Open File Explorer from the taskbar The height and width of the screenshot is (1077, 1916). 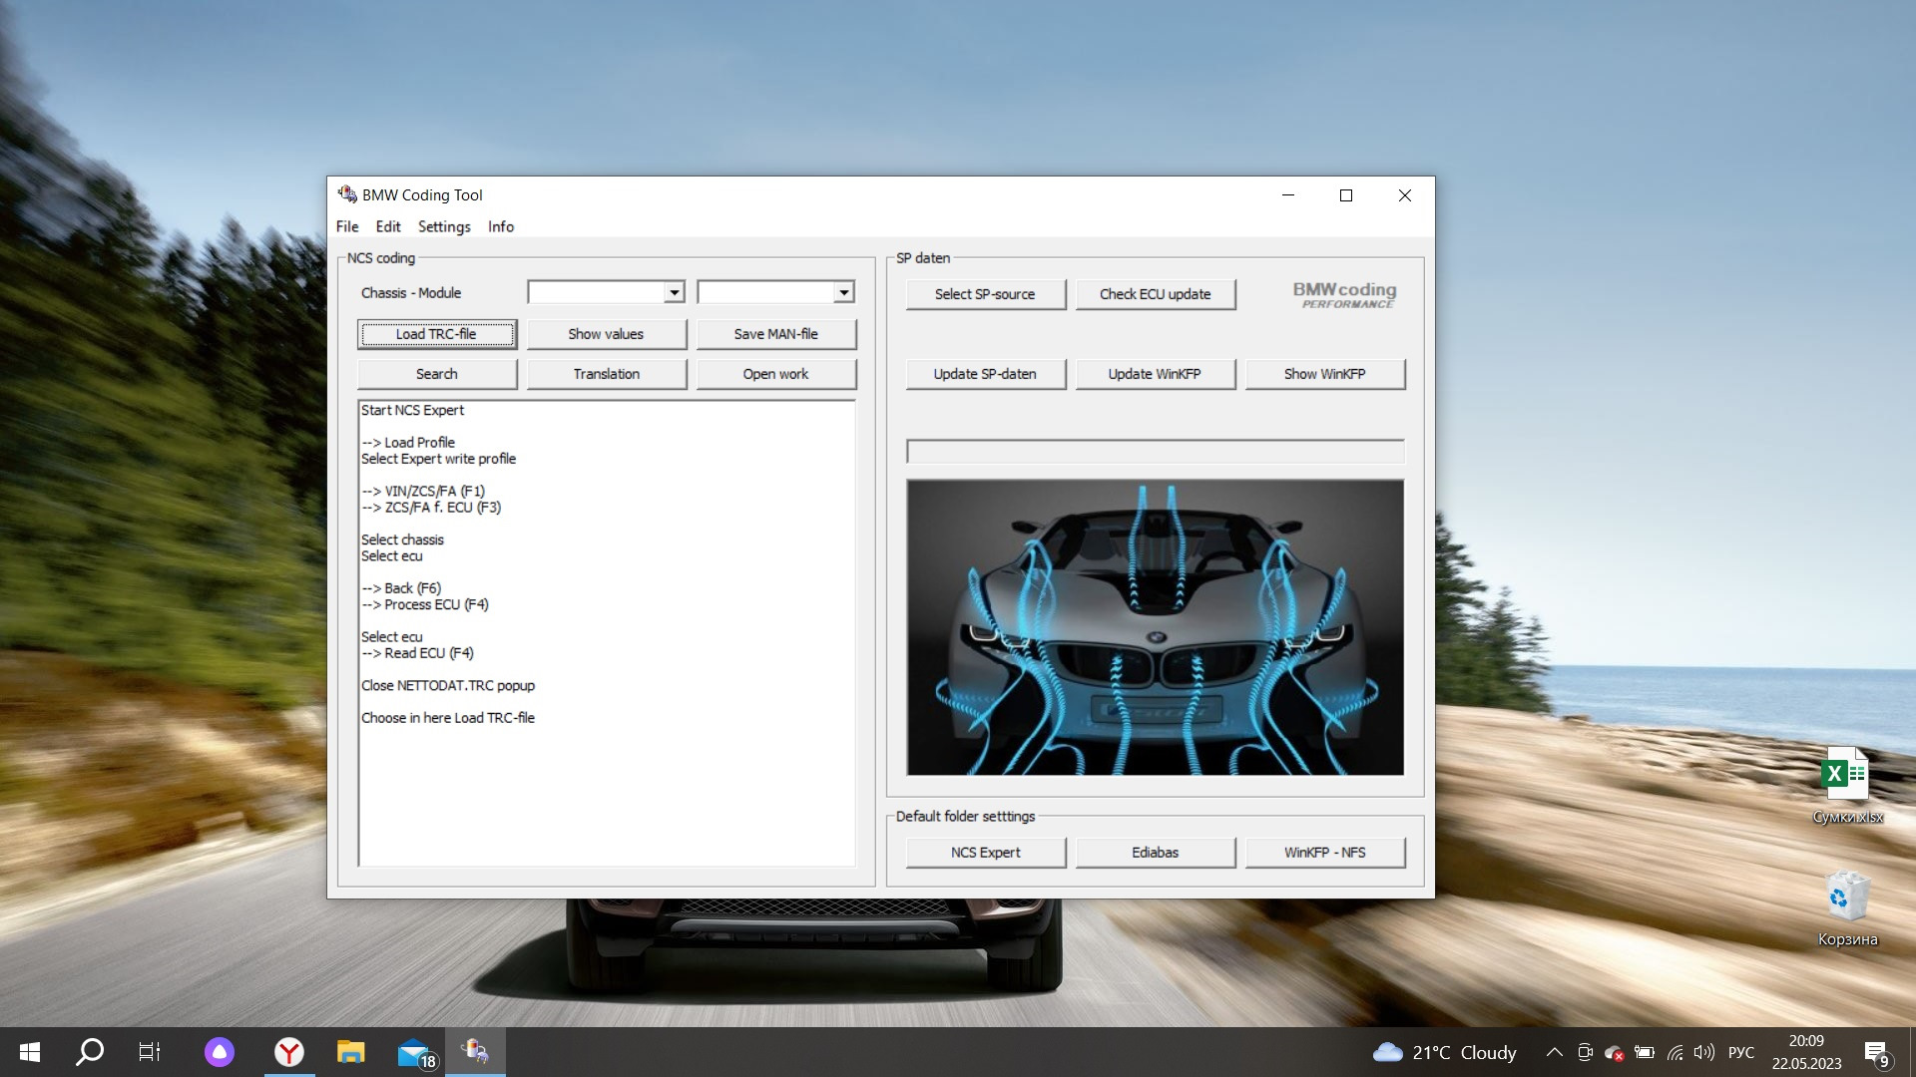click(350, 1052)
